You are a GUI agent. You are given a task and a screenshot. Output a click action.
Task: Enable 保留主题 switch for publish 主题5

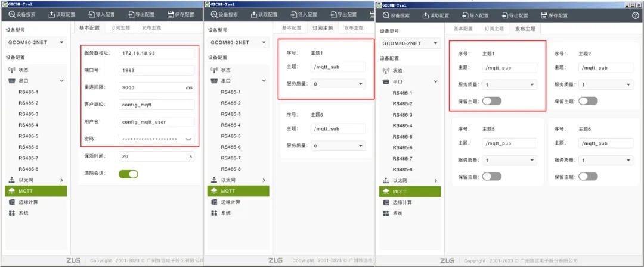[x=492, y=177]
